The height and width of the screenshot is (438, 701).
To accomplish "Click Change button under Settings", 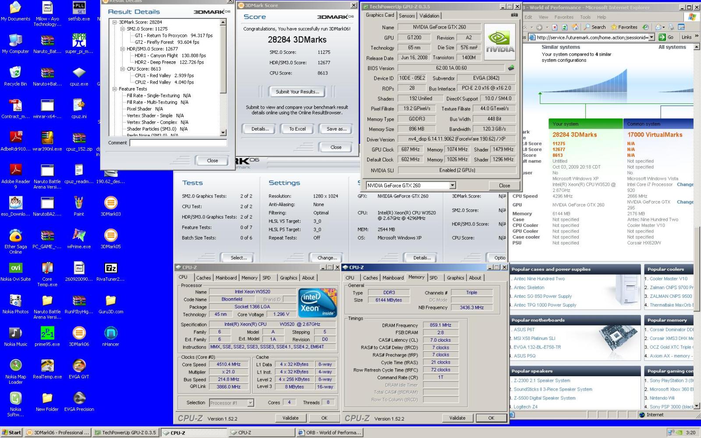I will pos(327,258).
